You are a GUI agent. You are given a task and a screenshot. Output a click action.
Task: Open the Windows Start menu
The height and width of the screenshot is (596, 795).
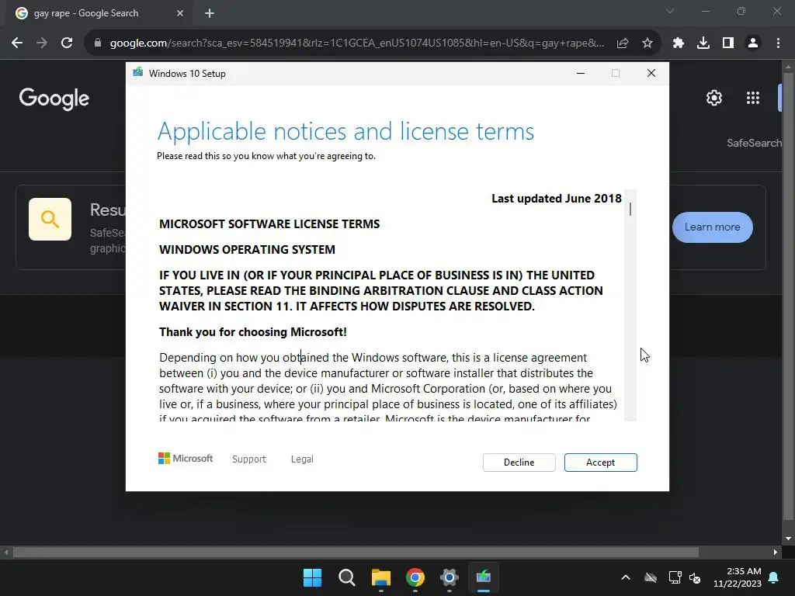(312, 577)
